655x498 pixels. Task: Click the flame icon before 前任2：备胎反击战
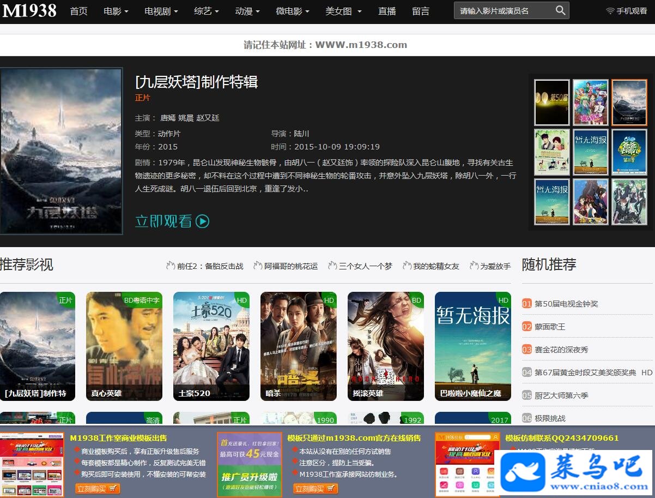[171, 266]
